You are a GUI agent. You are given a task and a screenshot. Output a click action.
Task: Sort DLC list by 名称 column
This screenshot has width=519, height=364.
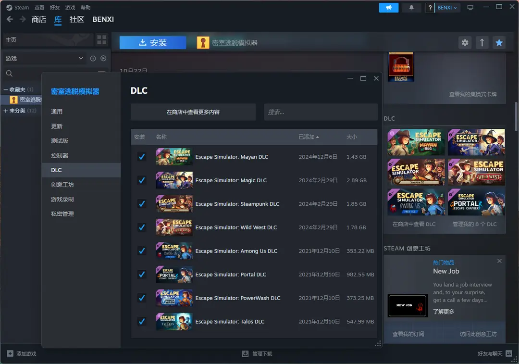click(161, 137)
